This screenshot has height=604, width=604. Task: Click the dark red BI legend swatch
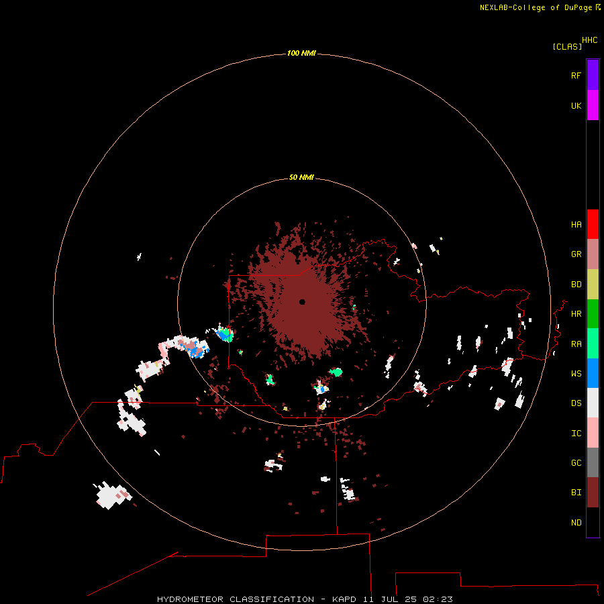tap(593, 493)
